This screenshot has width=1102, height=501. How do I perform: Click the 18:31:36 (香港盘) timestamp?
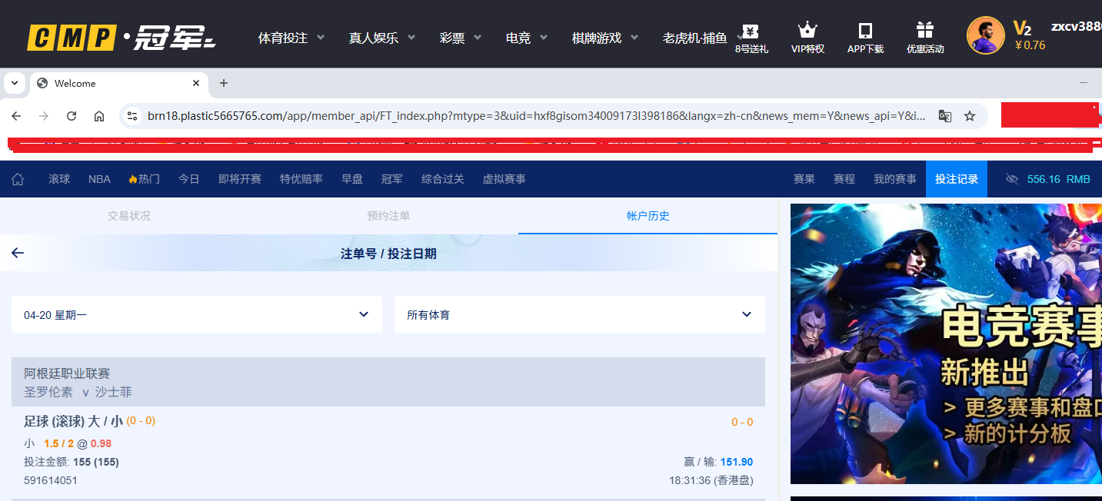point(711,480)
